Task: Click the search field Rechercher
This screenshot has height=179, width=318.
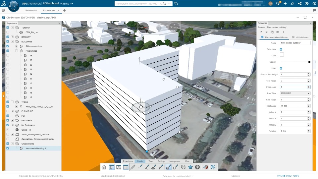Action: pyautogui.click(x=139, y=4)
